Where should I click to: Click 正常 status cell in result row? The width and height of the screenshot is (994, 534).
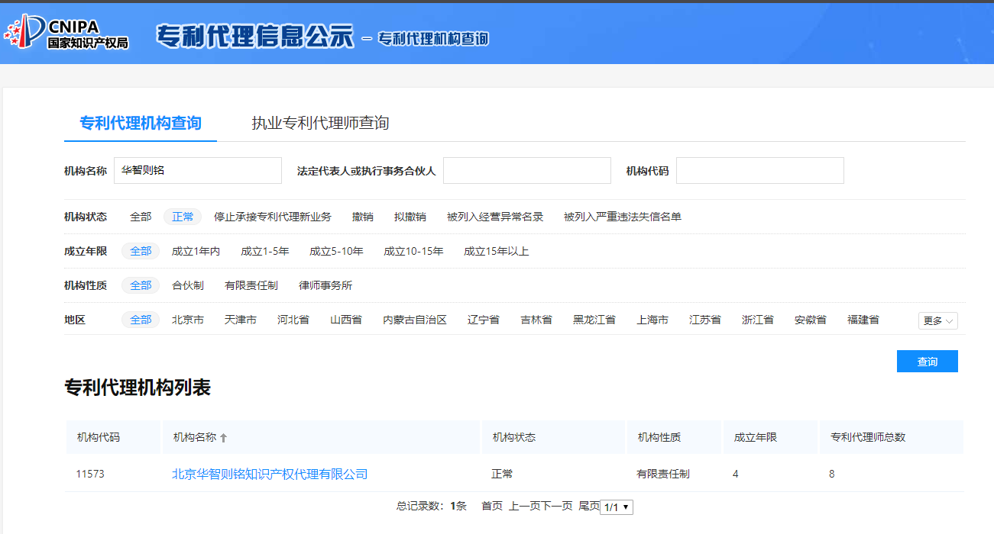coord(502,474)
